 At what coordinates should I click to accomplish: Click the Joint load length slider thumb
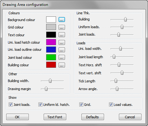pos(114,57)
